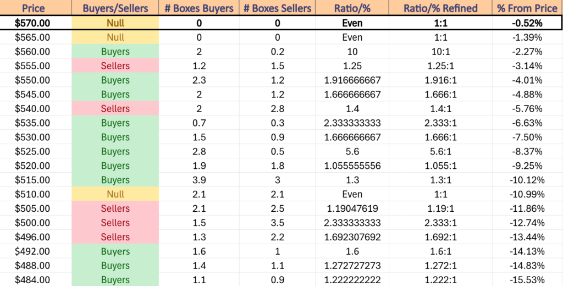Viewport: 563px width, 286px height.
Task: Click the $555.00 price cell
Action: (36, 66)
